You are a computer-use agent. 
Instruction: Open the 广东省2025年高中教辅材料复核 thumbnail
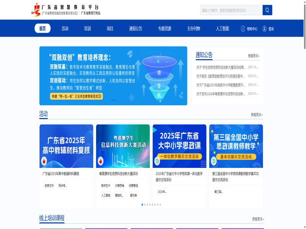66,146
